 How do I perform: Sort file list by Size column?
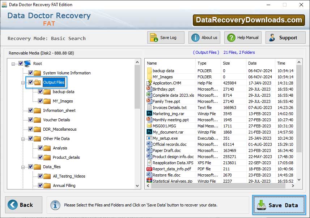coord(233,63)
